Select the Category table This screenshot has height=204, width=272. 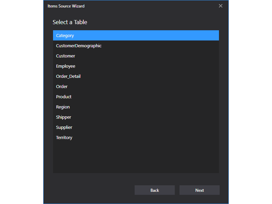(65, 35)
